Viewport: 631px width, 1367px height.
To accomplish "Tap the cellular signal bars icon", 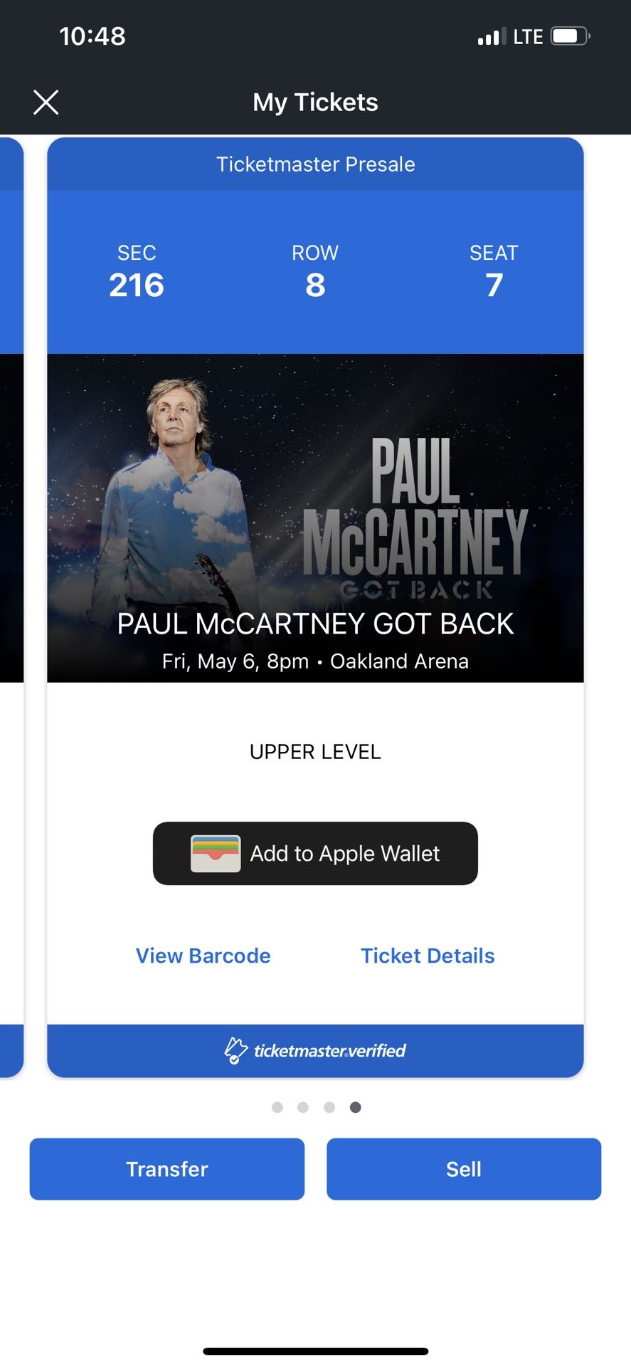I will click(492, 36).
